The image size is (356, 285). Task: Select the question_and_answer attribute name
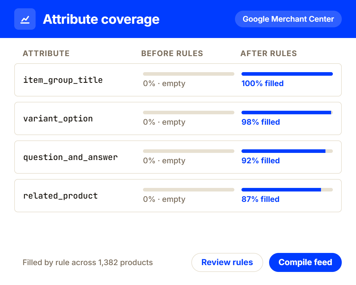click(71, 157)
